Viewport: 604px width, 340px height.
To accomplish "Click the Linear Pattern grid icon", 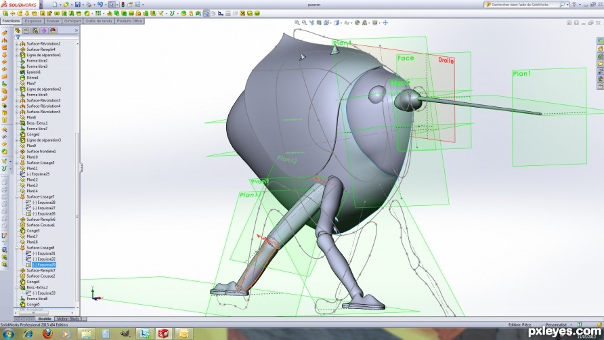I will (x=98, y=14).
